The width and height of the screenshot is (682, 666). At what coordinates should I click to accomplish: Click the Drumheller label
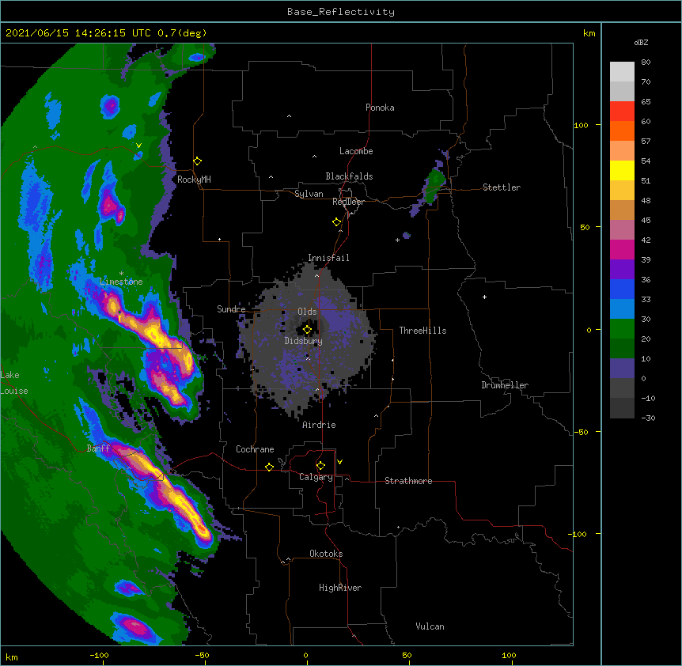pyautogui.click(x=505, y=385)
